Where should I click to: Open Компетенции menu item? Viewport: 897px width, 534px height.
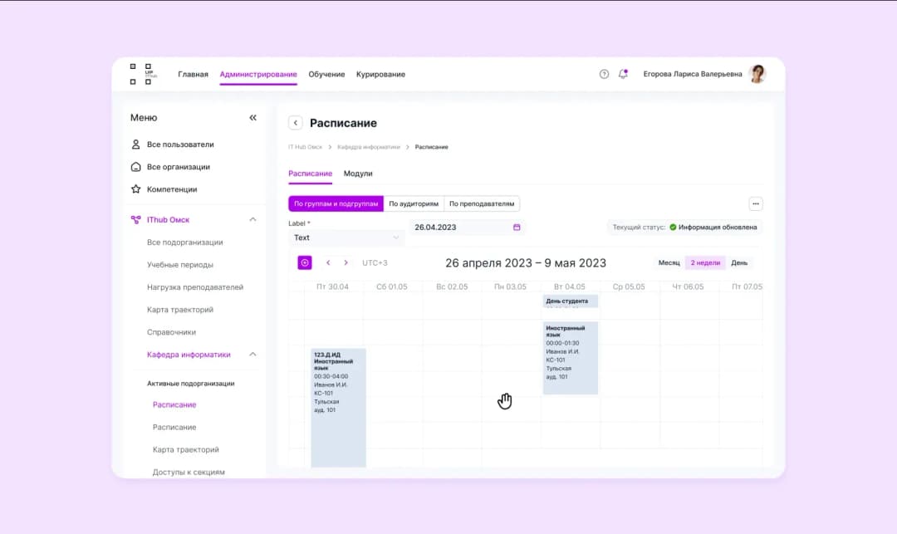[x=172, y=189]
